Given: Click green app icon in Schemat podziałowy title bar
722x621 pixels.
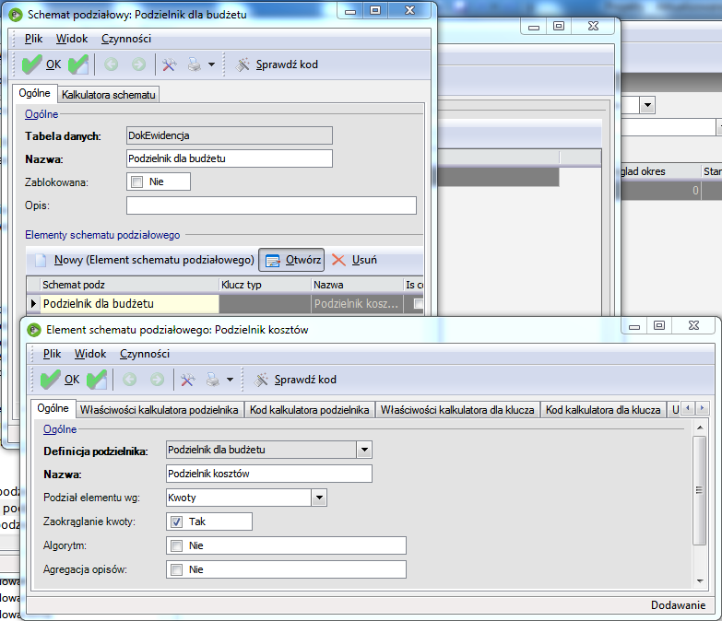Looking at the screenshot, I should tap(16, 15).
